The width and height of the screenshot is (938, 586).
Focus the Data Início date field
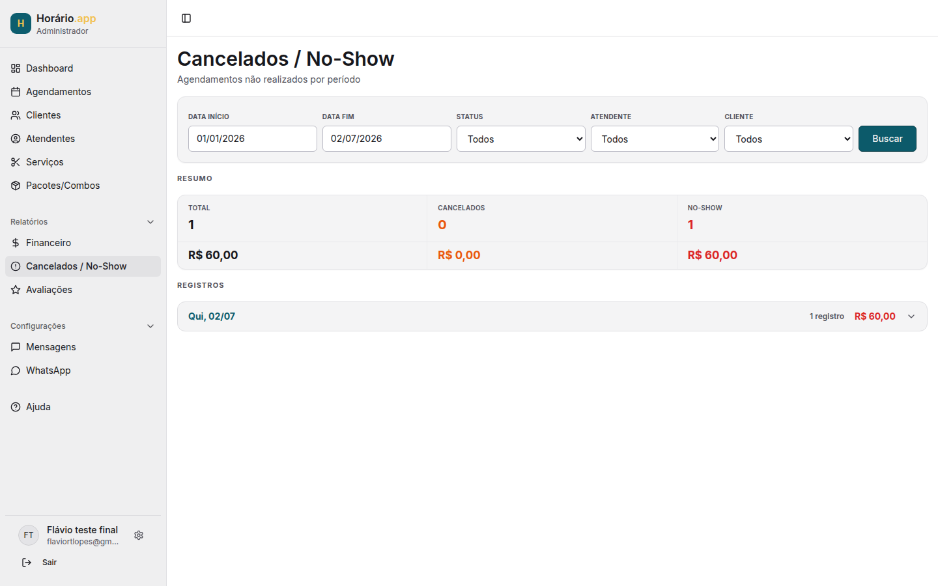pos(253,139)
